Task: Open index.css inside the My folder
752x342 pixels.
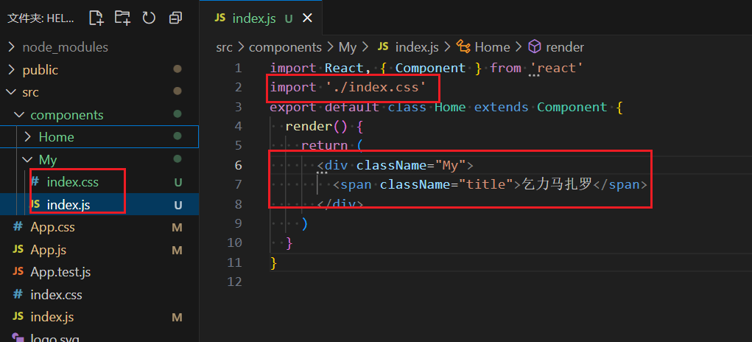Action: [x=73, y=182]
